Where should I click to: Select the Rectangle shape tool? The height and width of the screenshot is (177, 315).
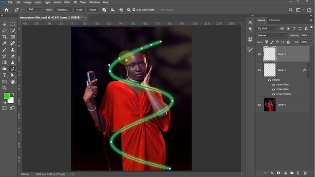(4, 82)
